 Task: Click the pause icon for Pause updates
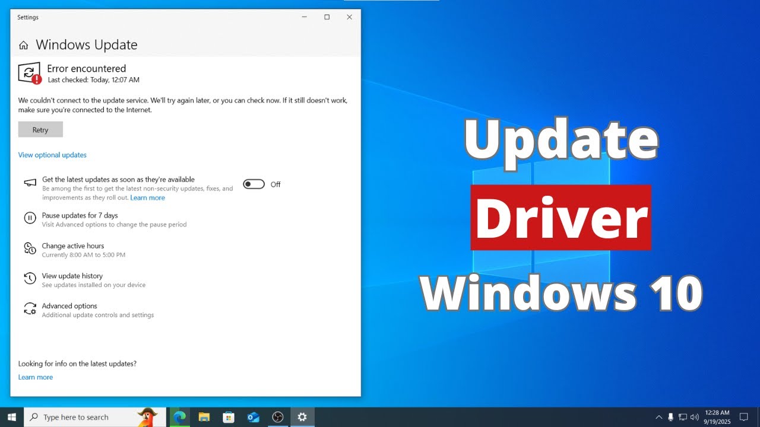click(30, 218)
